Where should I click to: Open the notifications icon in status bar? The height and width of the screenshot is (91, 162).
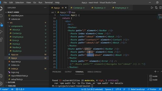click(160, 89)
